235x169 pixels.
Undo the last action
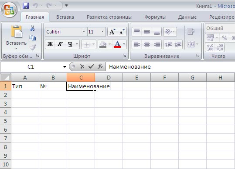(35, 6)
